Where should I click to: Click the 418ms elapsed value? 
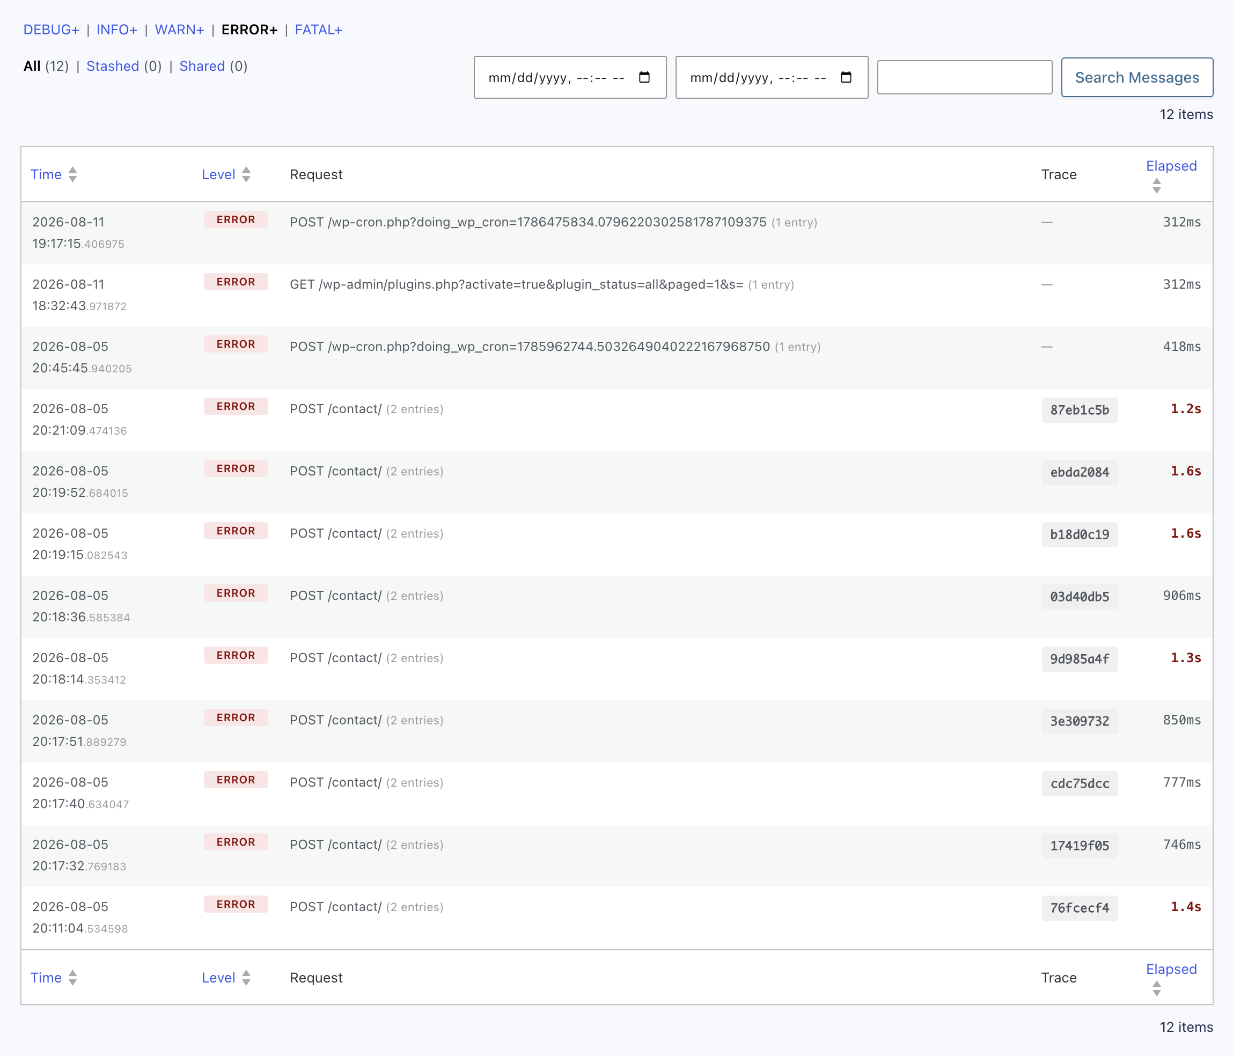[x=1182, y=347]
